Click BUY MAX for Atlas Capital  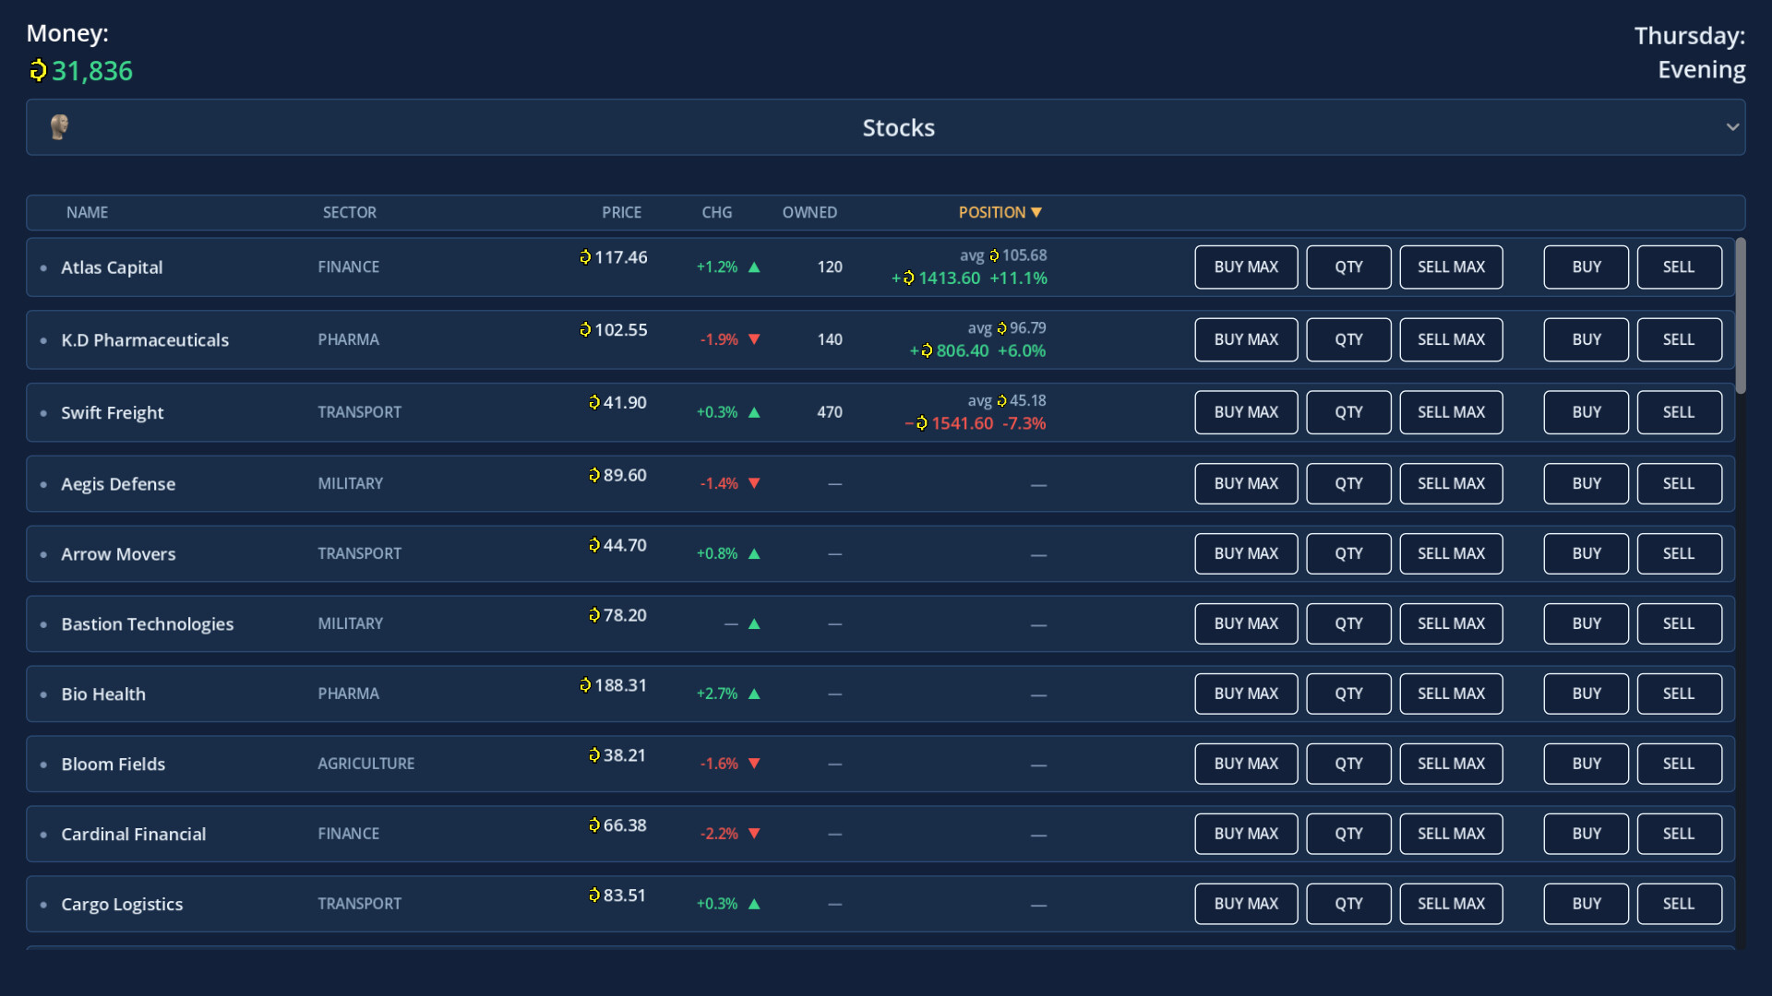(1246, 267)
